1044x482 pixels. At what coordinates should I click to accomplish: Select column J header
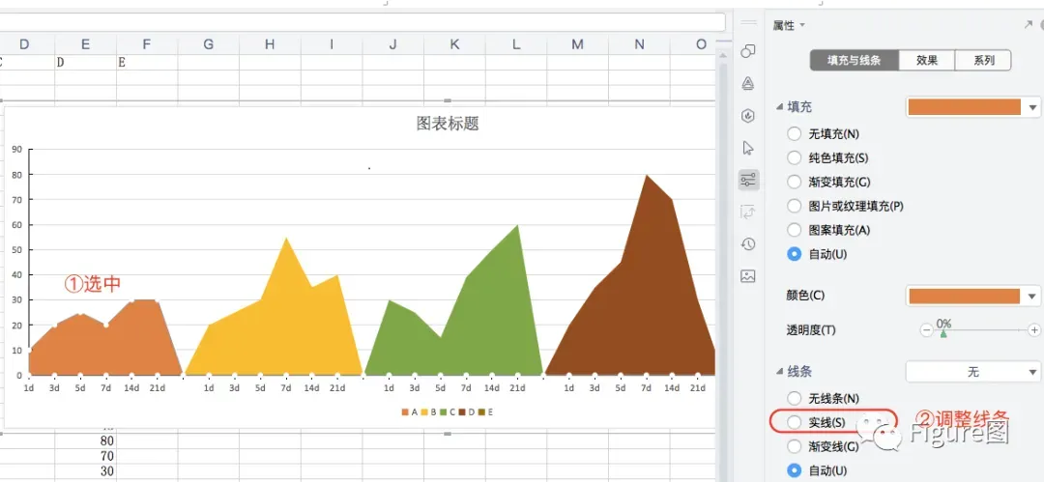pos(392,44)
